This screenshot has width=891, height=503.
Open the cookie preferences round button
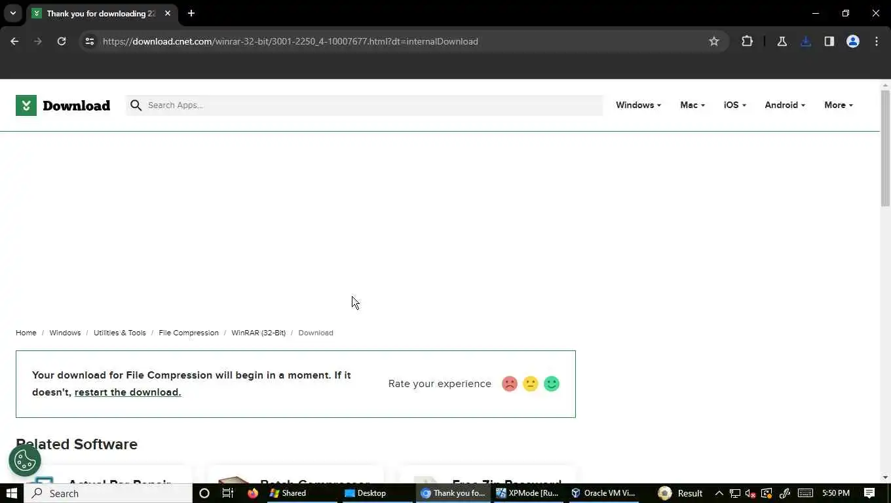[25, 460]
